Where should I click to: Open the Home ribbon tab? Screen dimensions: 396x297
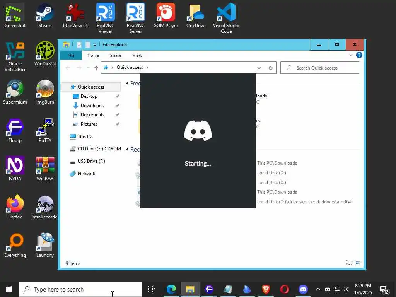tap(93, 55)
